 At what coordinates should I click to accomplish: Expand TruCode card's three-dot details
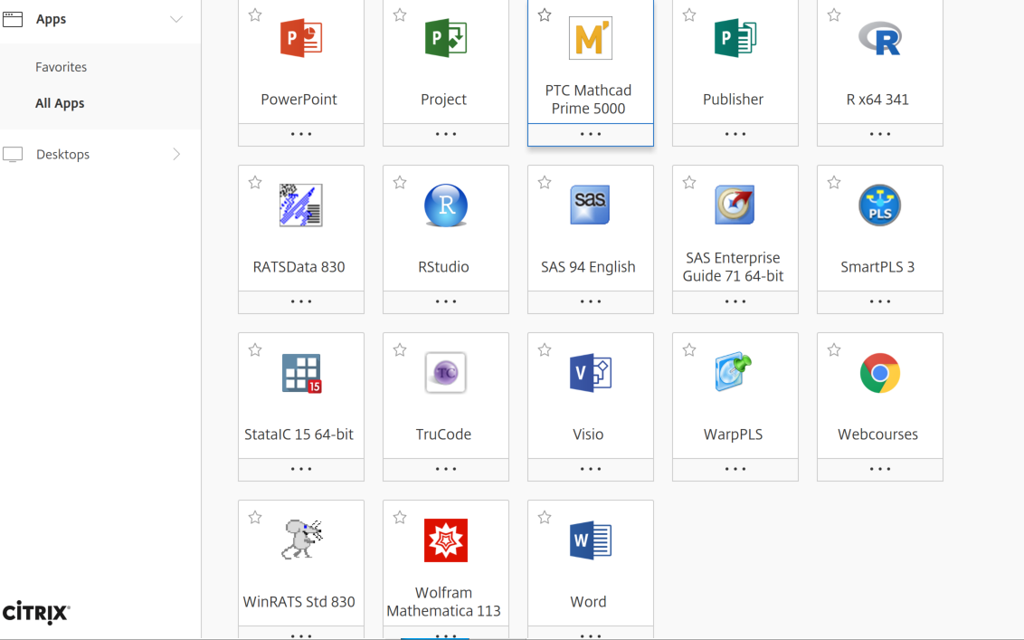click(446, 469)
